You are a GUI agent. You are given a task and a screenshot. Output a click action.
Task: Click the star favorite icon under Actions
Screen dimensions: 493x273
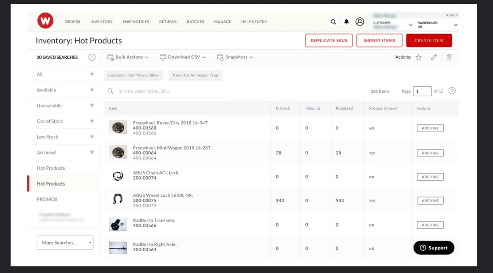pyautogui.click(x=419, y=57)
